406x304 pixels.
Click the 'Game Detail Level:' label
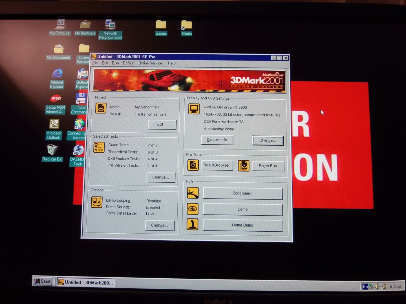point(122,213)
